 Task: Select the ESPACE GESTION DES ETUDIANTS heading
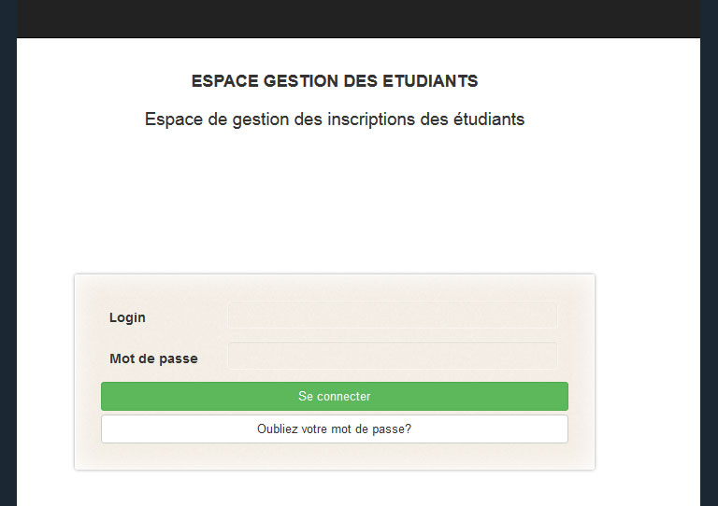pyautogui.click(x=334, y=81)
